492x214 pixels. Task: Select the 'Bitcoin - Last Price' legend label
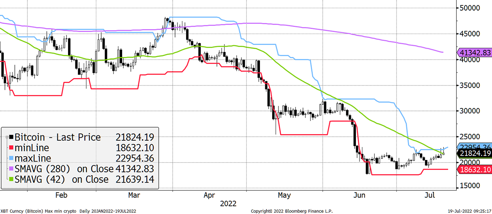(x=57, y=137)
